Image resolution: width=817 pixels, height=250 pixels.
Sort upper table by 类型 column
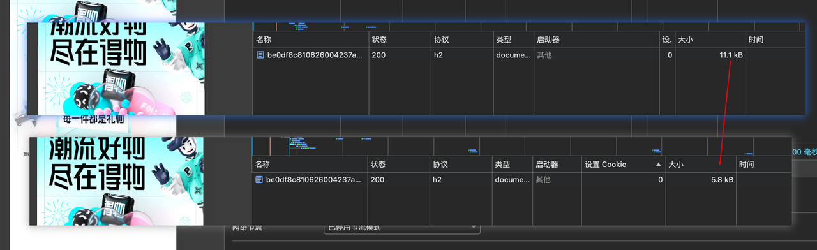click(x=513, y=40)
